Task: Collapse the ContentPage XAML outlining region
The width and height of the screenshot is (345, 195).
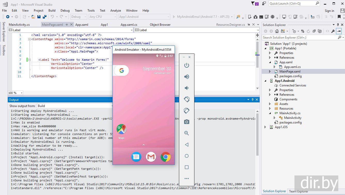Action: point(29,39)
